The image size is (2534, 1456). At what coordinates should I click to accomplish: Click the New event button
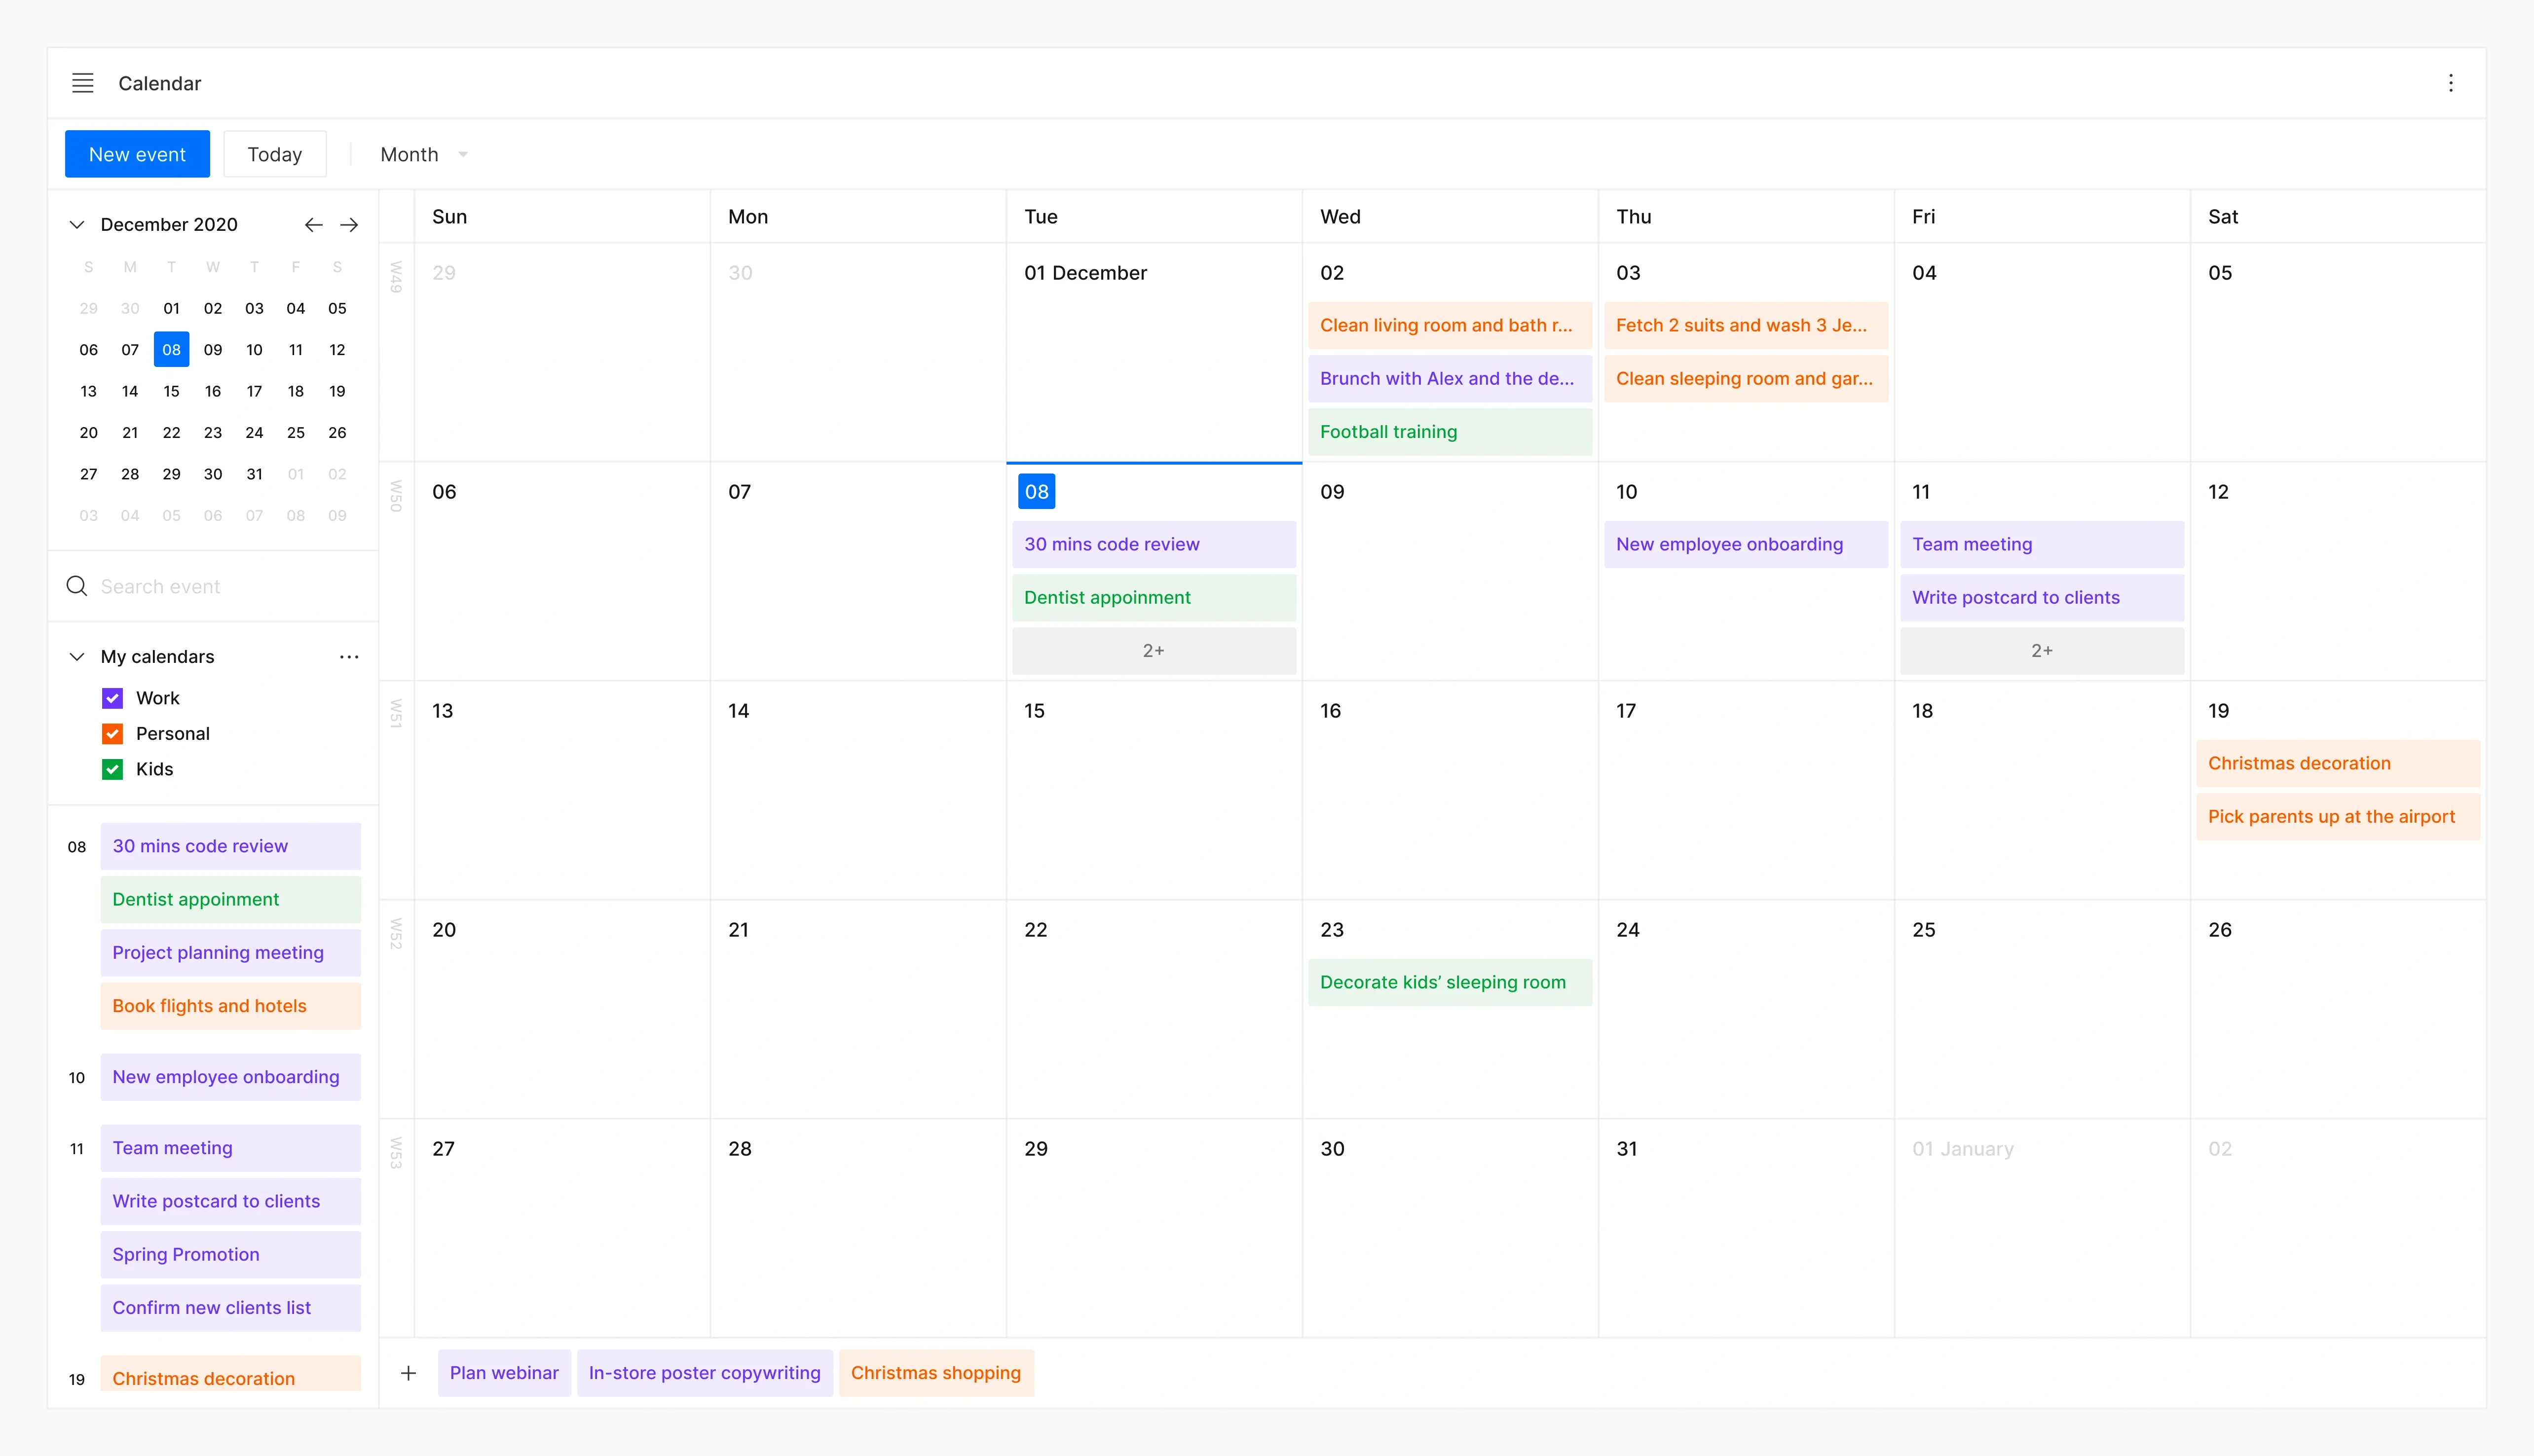click(x=137, y=155)
